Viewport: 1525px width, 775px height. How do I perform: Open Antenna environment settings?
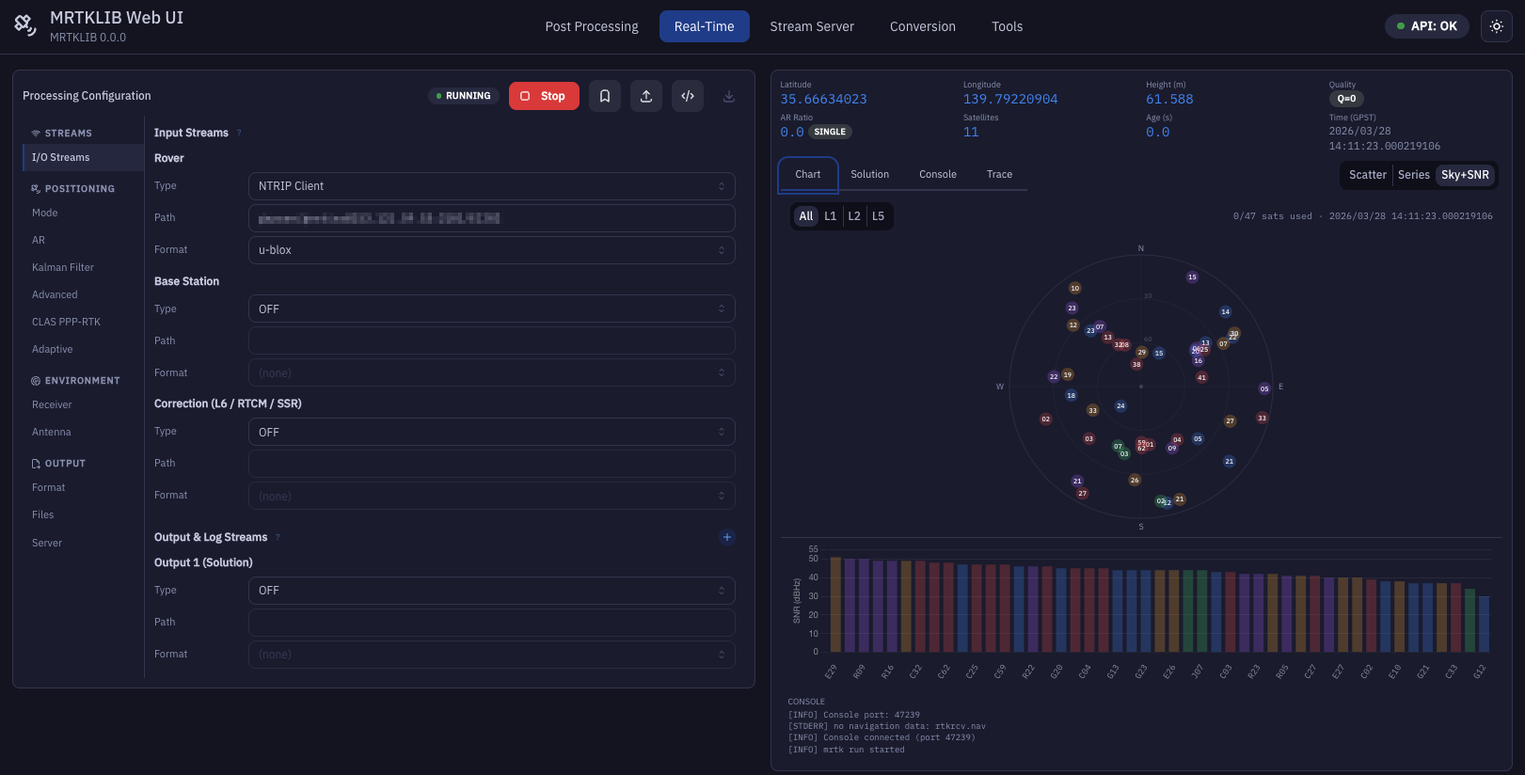[x=83, y=433]
